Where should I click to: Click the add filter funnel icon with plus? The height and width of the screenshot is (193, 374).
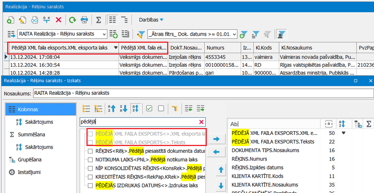tap(243, 34)
